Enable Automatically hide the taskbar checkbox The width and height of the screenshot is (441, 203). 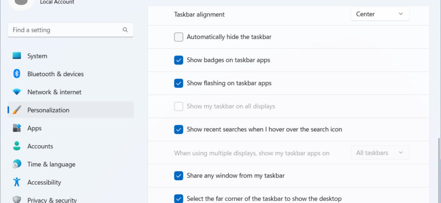point(178,37)
